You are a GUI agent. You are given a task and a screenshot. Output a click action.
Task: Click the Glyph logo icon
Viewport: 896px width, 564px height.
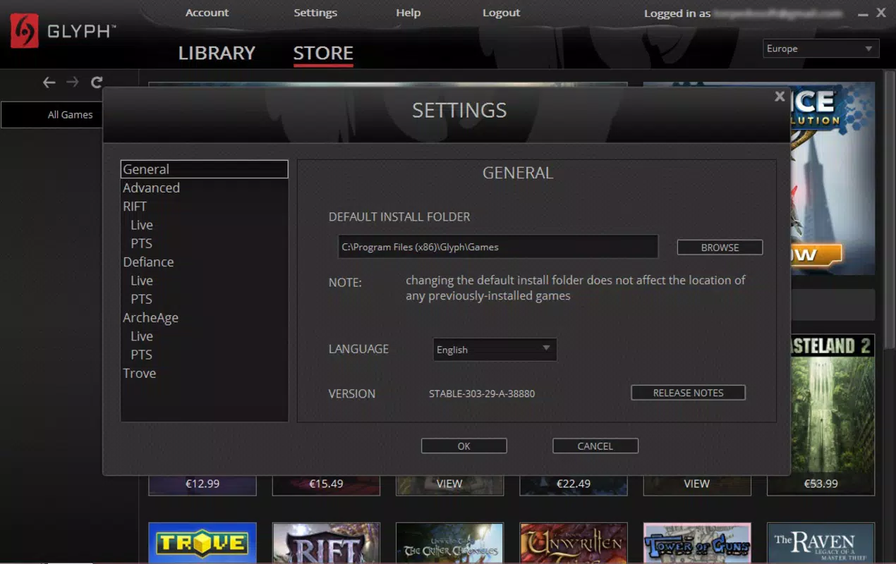(x=25, y=31)
